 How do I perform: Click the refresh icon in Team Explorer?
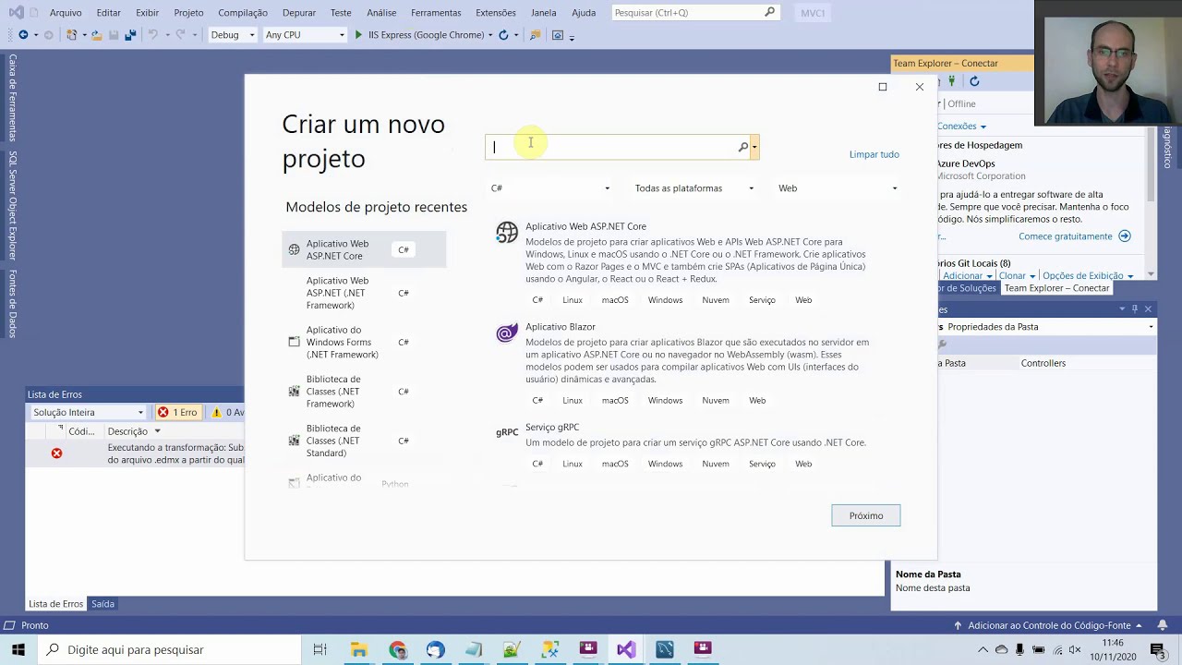tap(974, 82)
